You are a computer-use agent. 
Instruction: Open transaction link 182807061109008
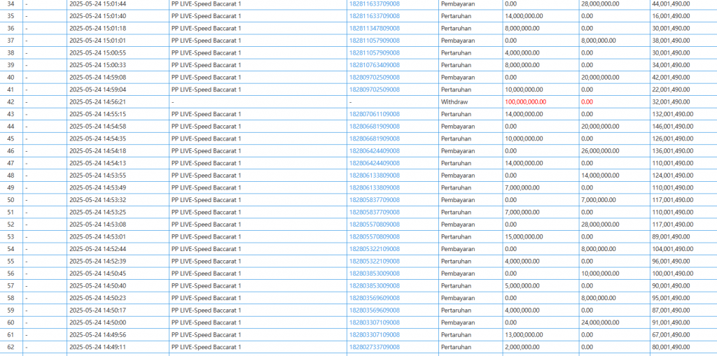(375, 114)
